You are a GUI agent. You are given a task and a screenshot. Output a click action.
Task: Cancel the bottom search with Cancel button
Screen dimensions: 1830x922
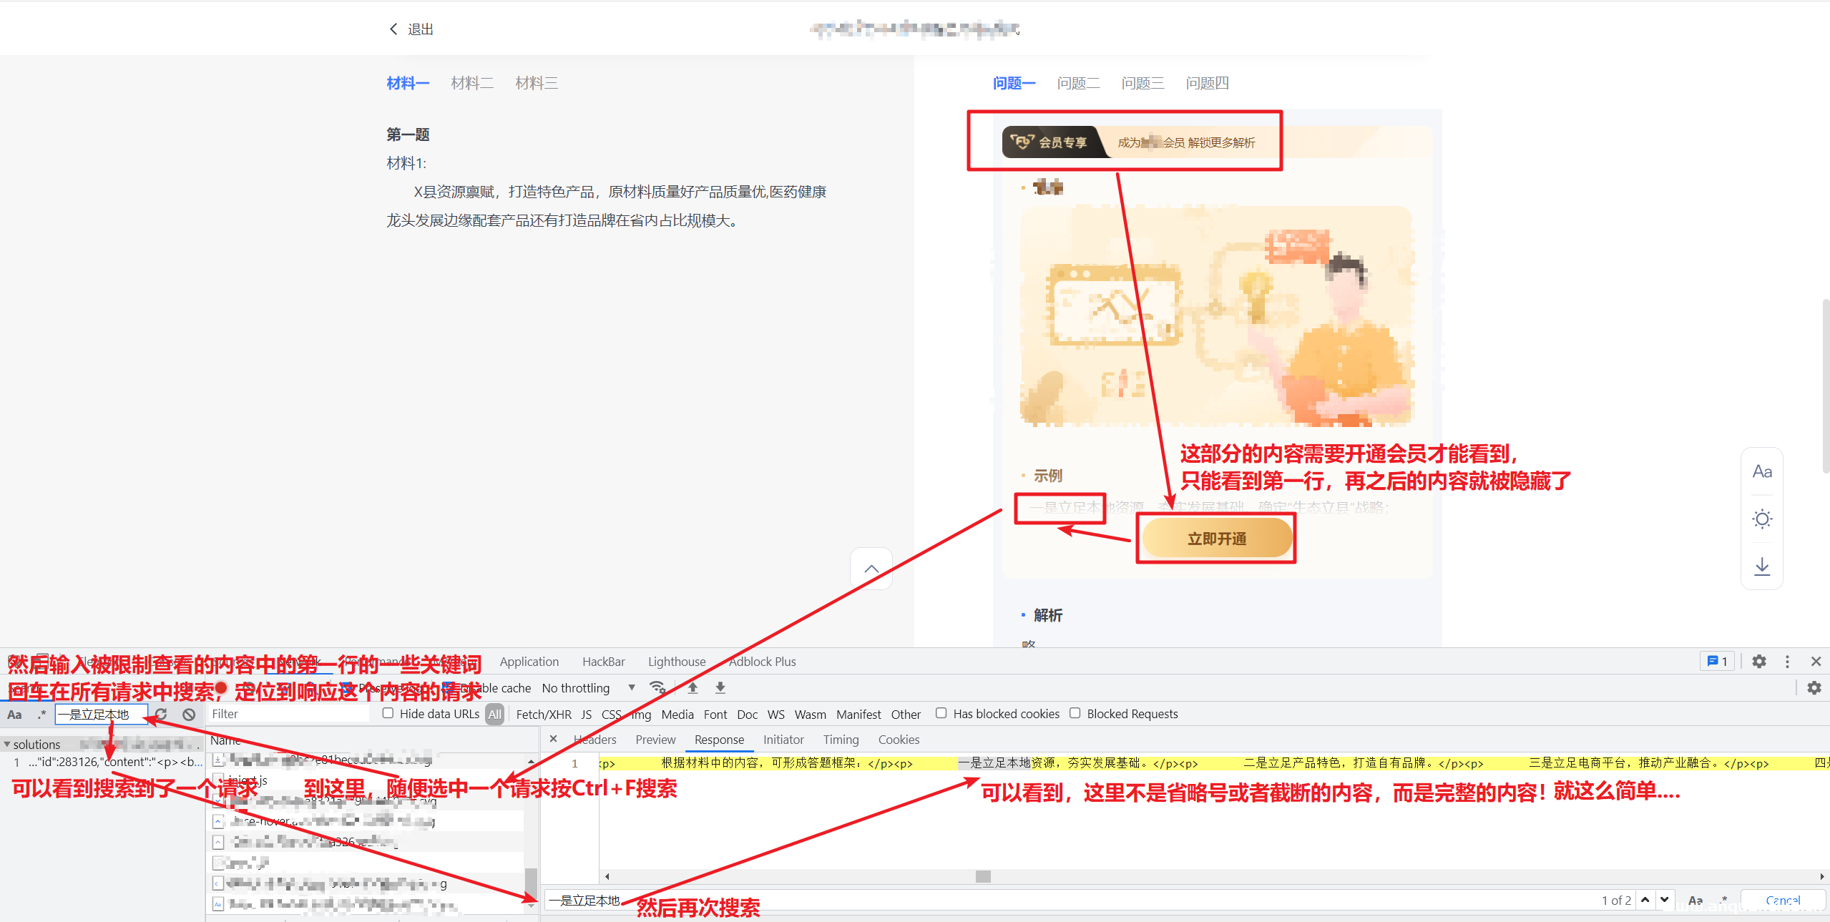(1782, 900)
